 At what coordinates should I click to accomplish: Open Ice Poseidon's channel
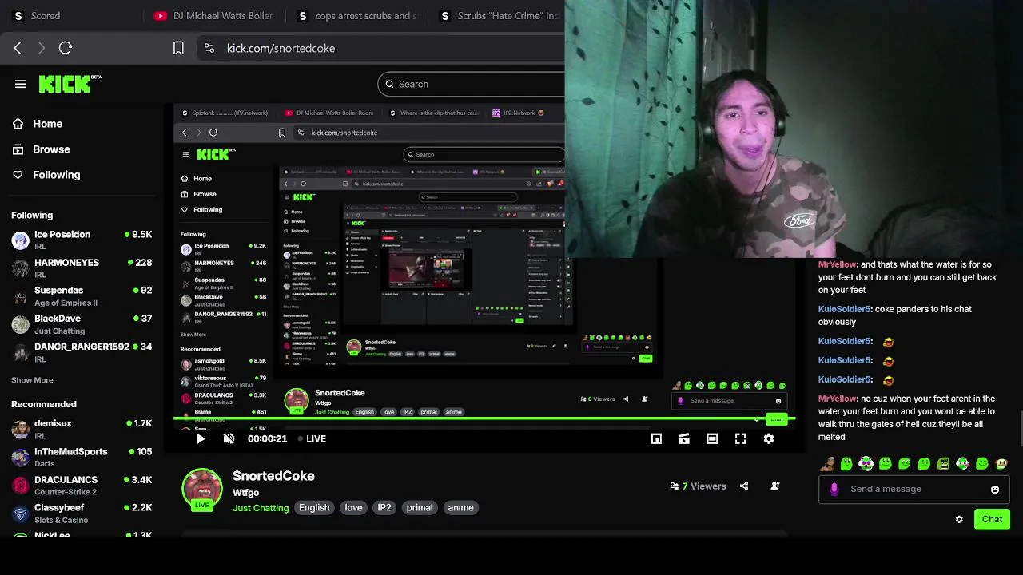[x=81, y=240]
